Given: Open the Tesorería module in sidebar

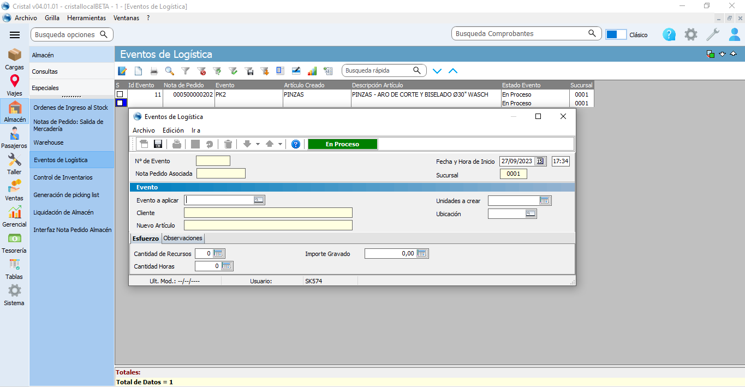Looking at the screenshot, I should [x=14, y=242].
